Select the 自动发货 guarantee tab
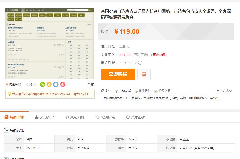 (x=123, y=91)
